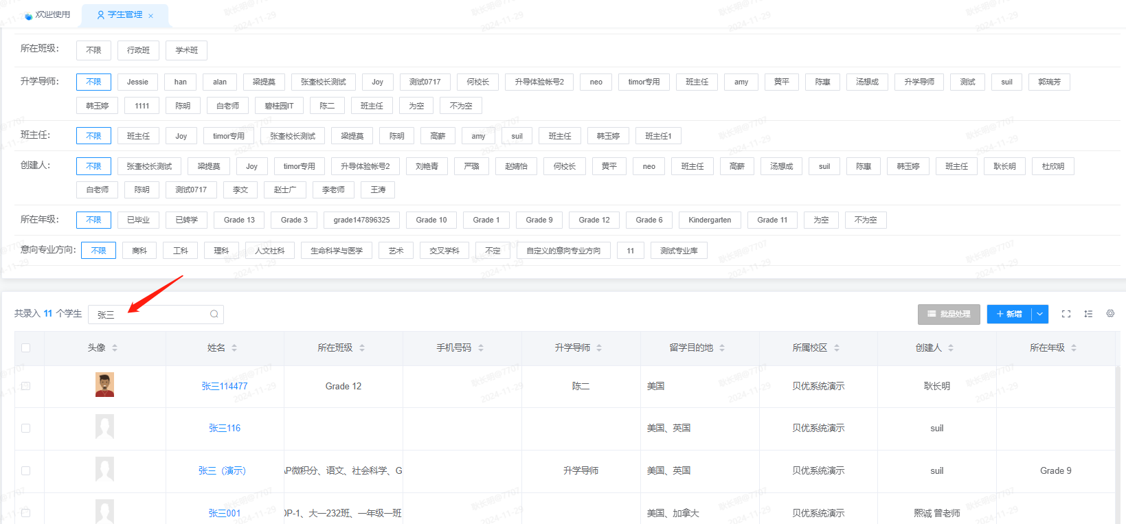Toggle fullscreen table view icon

pos(1066,314)
